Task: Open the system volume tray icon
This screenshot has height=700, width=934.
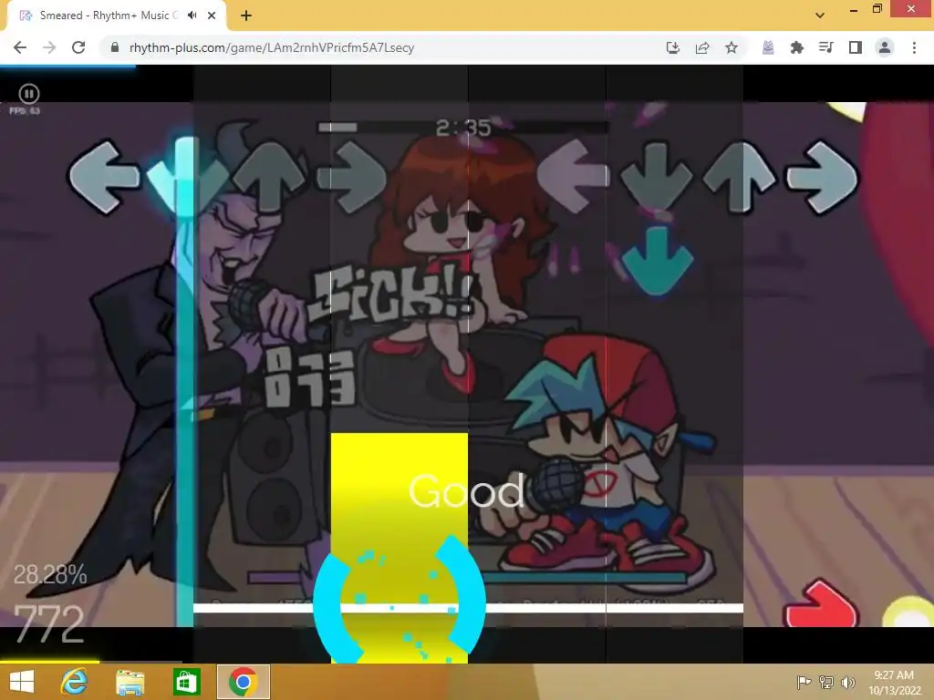Action: click(847, 682)
